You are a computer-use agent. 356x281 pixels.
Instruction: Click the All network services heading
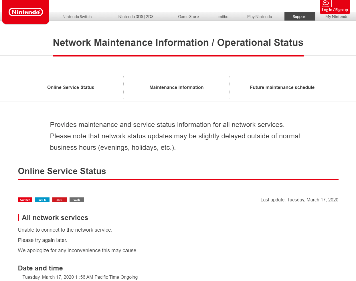pyautogui.click(x=55, y=218)
